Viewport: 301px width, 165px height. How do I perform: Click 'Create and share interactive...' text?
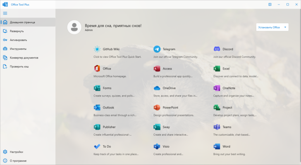[171, 135]
